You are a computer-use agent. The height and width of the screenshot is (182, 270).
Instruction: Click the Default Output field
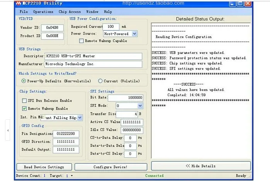click(x=66, y=150)
